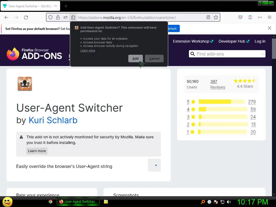Screen dimensions: 276x207
Task: Click the 10:17 PM clock
Action: [x=253, y=202]
